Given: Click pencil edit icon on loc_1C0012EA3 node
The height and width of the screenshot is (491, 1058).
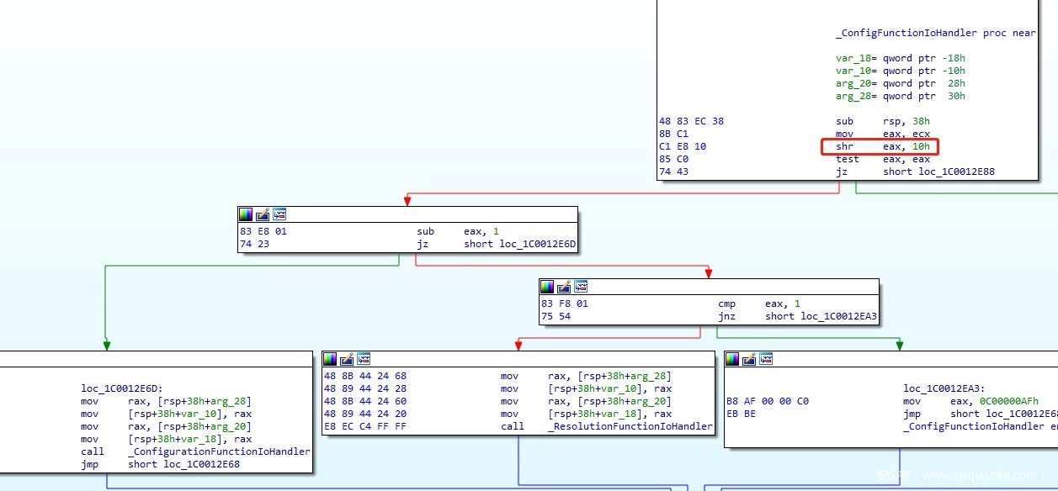Looking at the screenshot, I should 749,359.
